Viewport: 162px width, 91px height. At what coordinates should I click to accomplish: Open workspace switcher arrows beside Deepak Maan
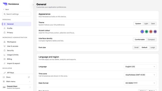30,87
